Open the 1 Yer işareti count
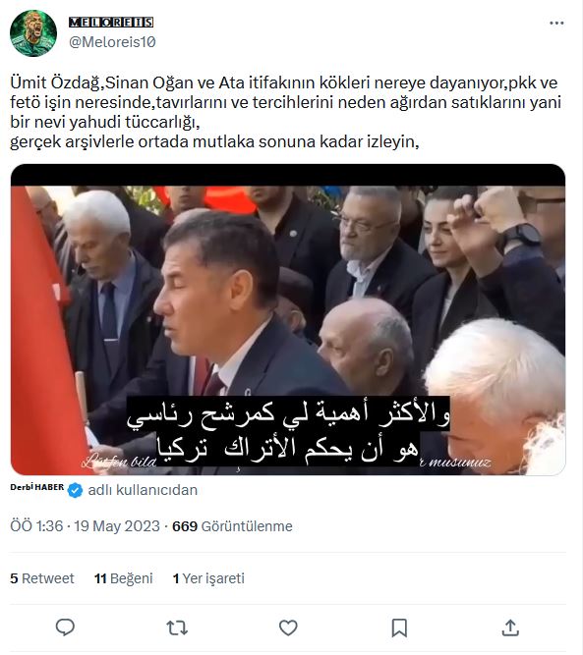The width and height of the screenshot is (583, 655). coord(208,578)
